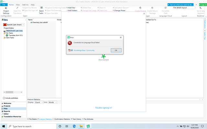
Task: Click the Go to last segment icon
Action: (201, 8)
